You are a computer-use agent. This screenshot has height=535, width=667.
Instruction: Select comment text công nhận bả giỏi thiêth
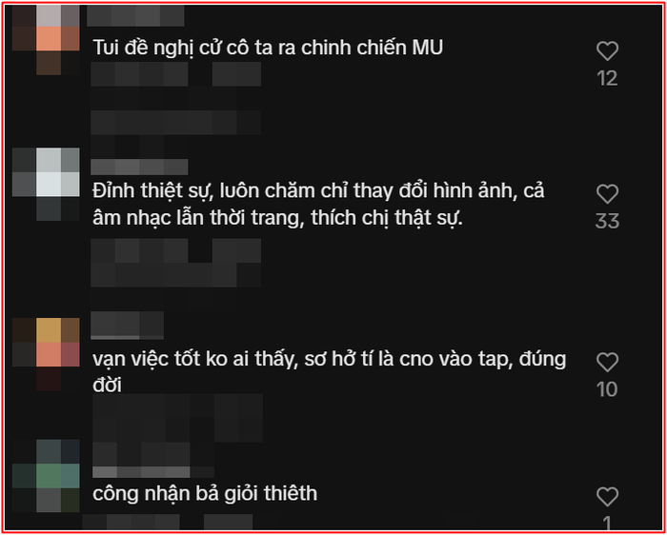pos(205,493)
